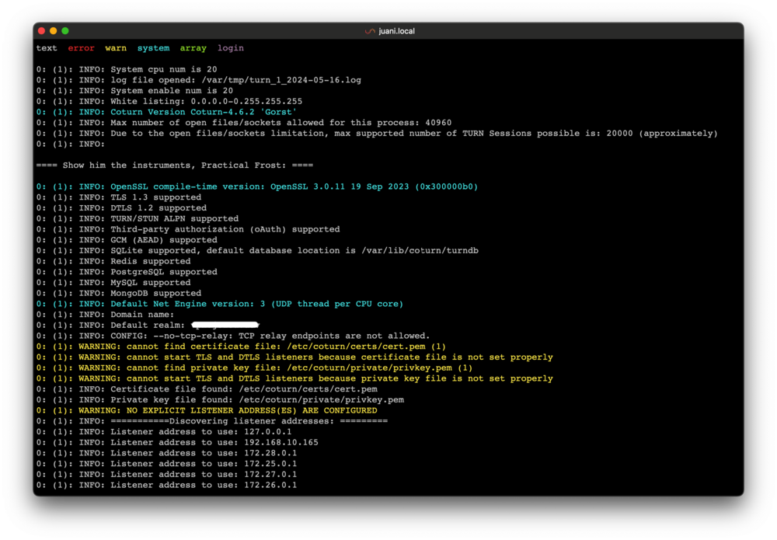Click warning 'cannot find certificate file' line
The height and width of the screenshot is (540, 777).
pos(241,347)
